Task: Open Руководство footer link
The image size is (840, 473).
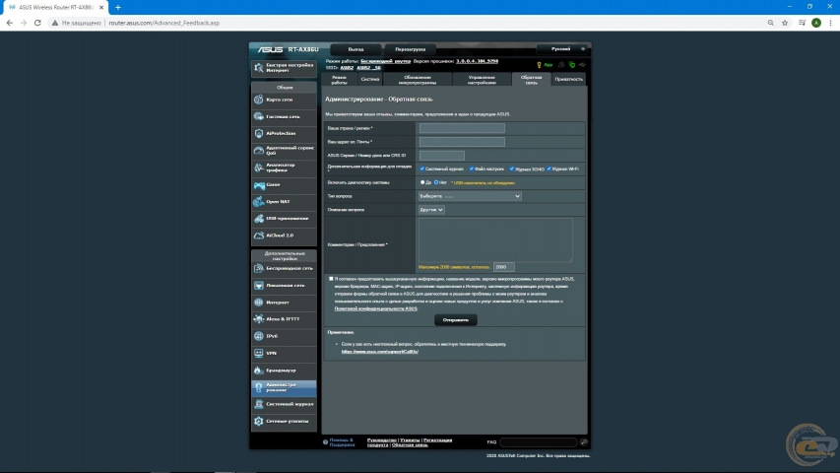Action: point(382,440)
